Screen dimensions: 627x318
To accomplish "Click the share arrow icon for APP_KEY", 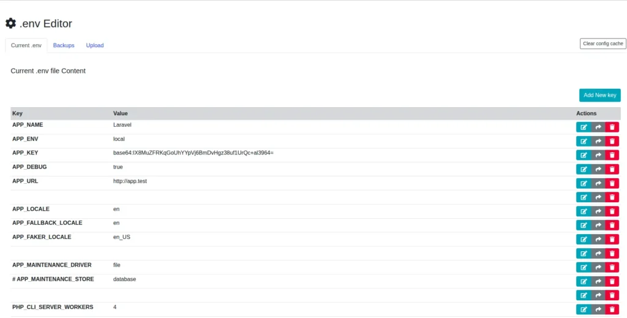I will (x=598, y=156).
